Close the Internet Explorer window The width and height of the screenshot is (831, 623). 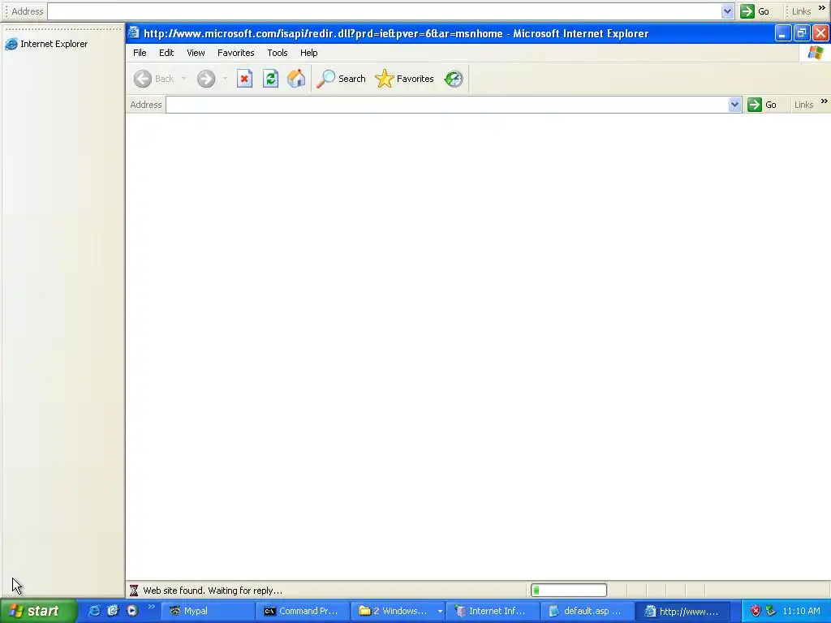pyautogui.click(x=820, y=33)
